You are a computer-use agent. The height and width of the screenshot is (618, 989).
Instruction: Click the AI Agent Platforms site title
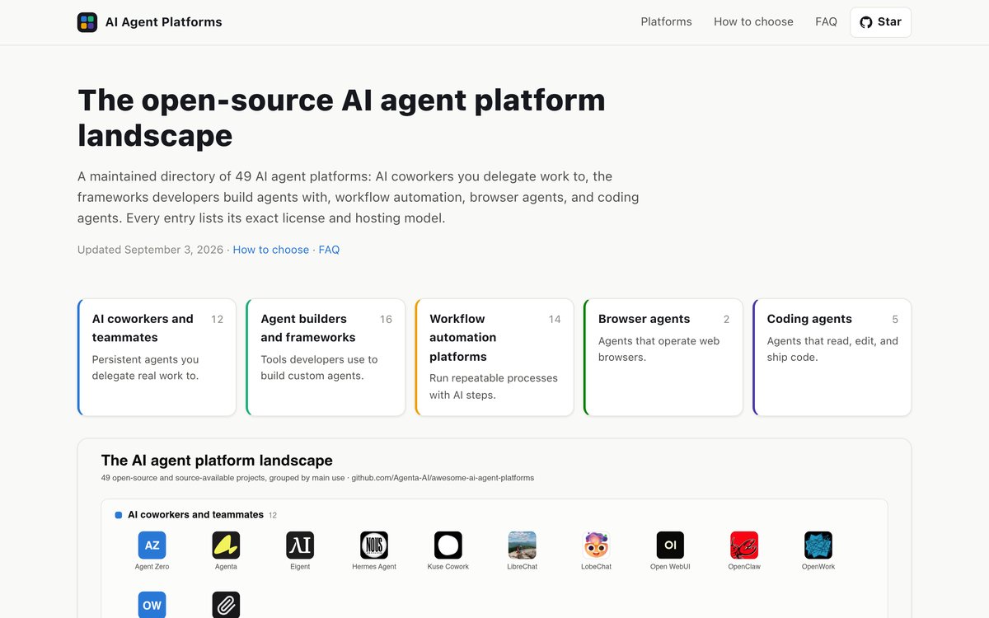coord(163,22)
